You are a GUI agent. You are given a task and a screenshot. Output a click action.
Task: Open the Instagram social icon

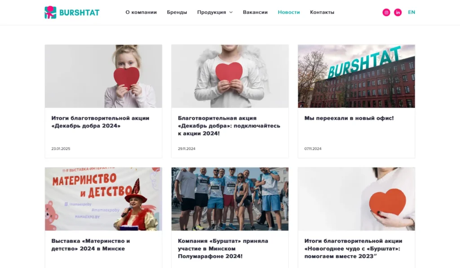pos(386,12)
